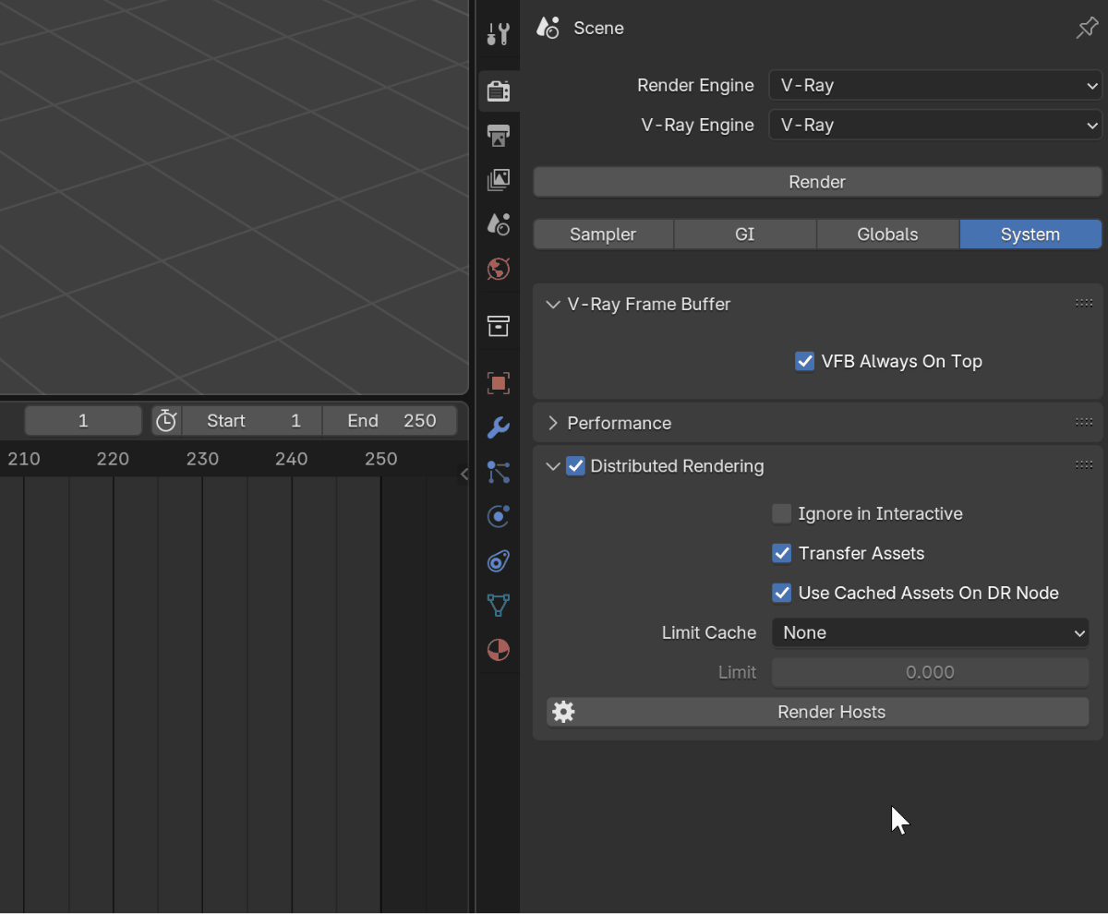1108x914 pixels.
Task: Click the timeline sidebar toggle arrow
Action: point(464,474)
